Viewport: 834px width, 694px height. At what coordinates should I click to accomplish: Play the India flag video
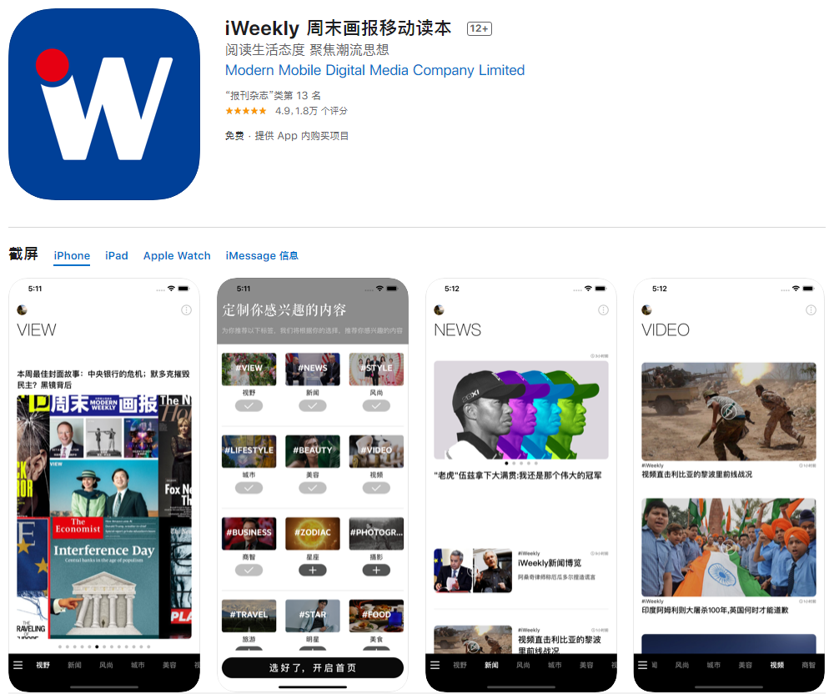pos(729,547)
